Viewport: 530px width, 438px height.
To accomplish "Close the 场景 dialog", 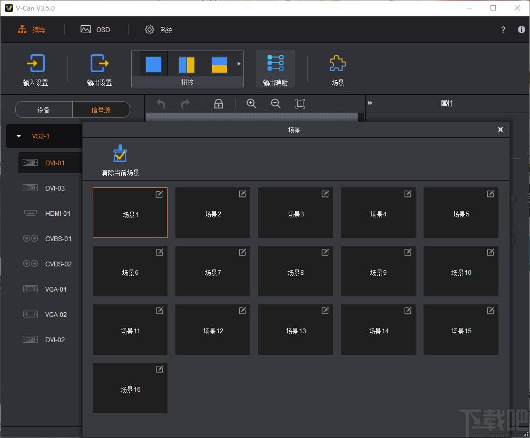I will tap(500, 130).
